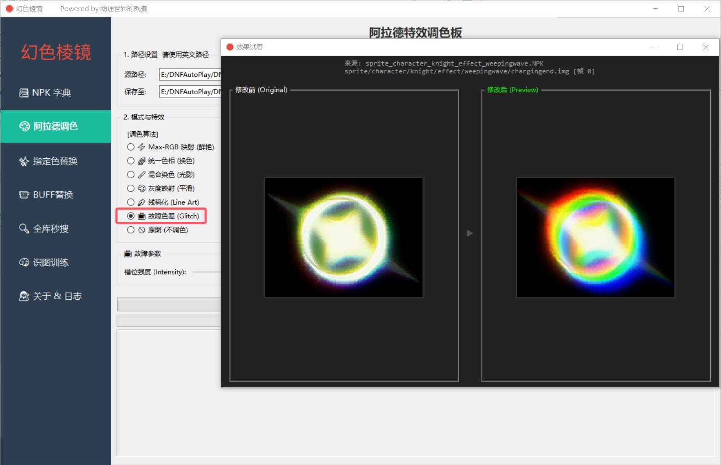Click the 全库秒搜 magnifier icon

pos(24,229)
